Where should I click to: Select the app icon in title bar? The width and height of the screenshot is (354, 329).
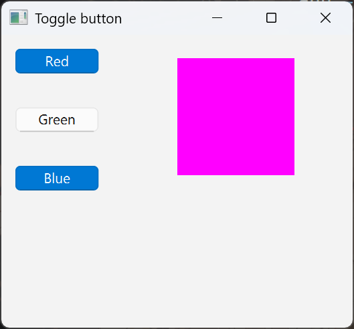[x=19, y=17]
